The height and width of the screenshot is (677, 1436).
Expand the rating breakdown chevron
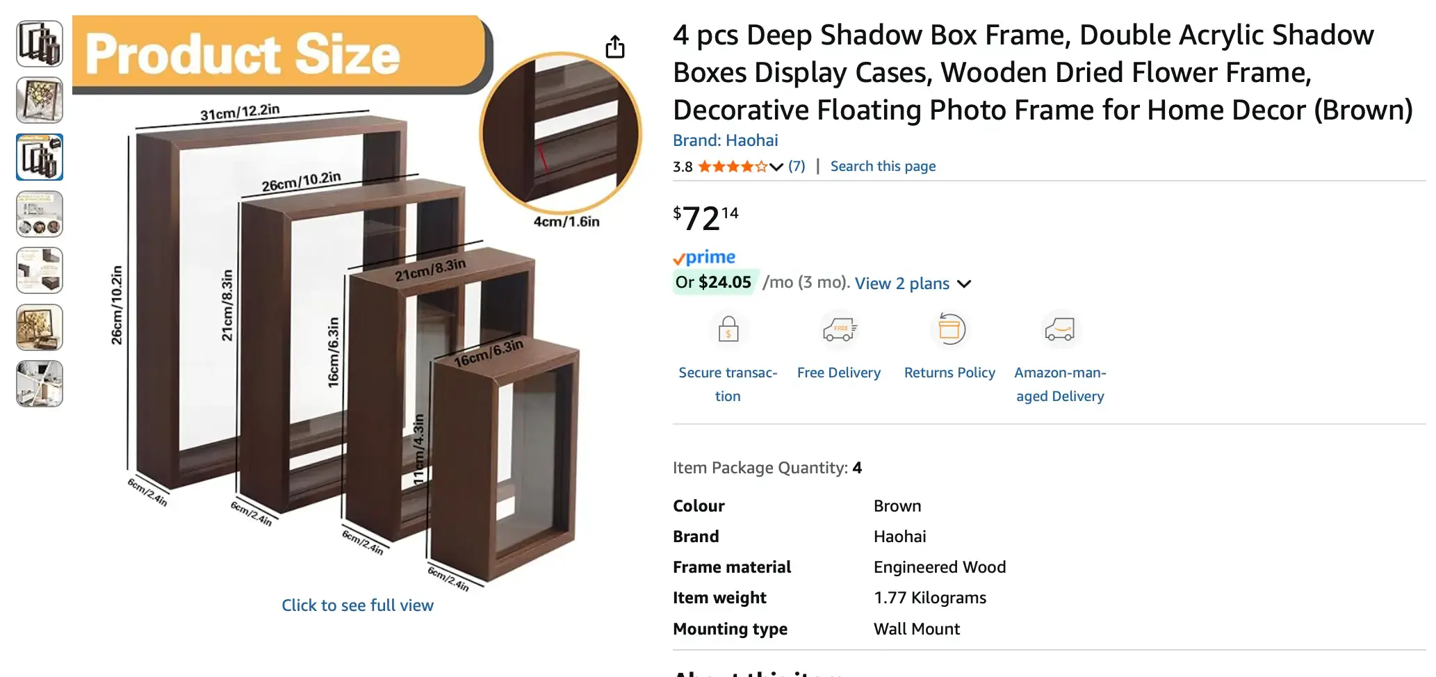coord(776,167)
